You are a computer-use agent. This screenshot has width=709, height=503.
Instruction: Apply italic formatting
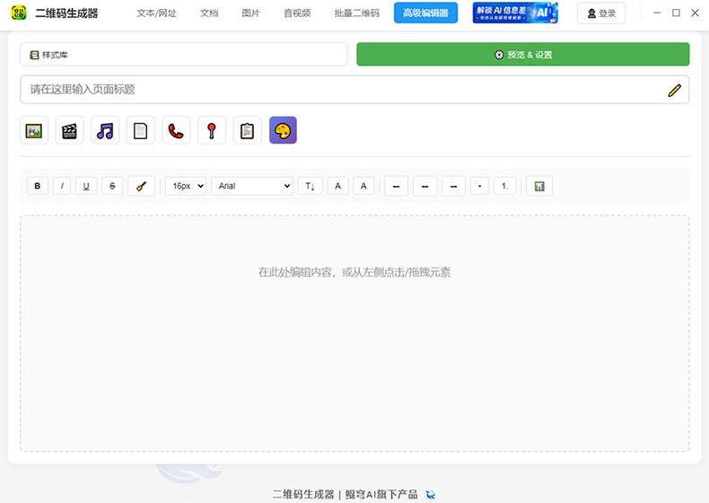[x=62, y=186]
